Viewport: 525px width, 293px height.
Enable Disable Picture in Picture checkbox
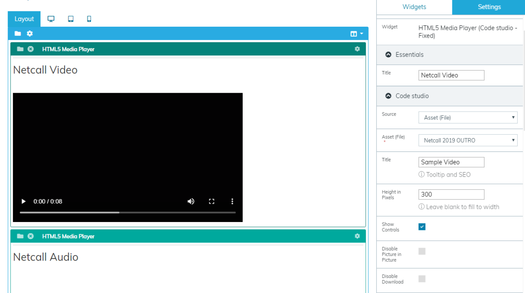[x=422, y=251]
